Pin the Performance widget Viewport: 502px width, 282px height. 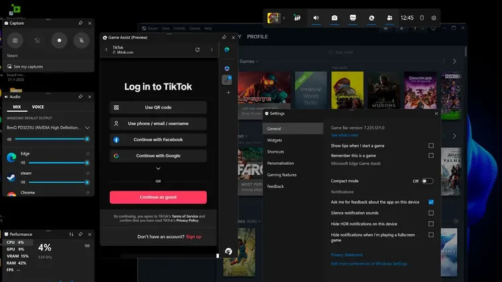[80, 234]
